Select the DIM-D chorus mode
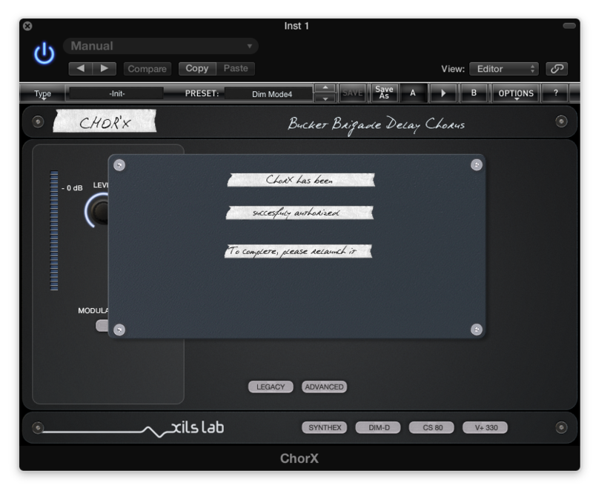Image resolution: width=593 pixels, height=485 pixels. 378,427
